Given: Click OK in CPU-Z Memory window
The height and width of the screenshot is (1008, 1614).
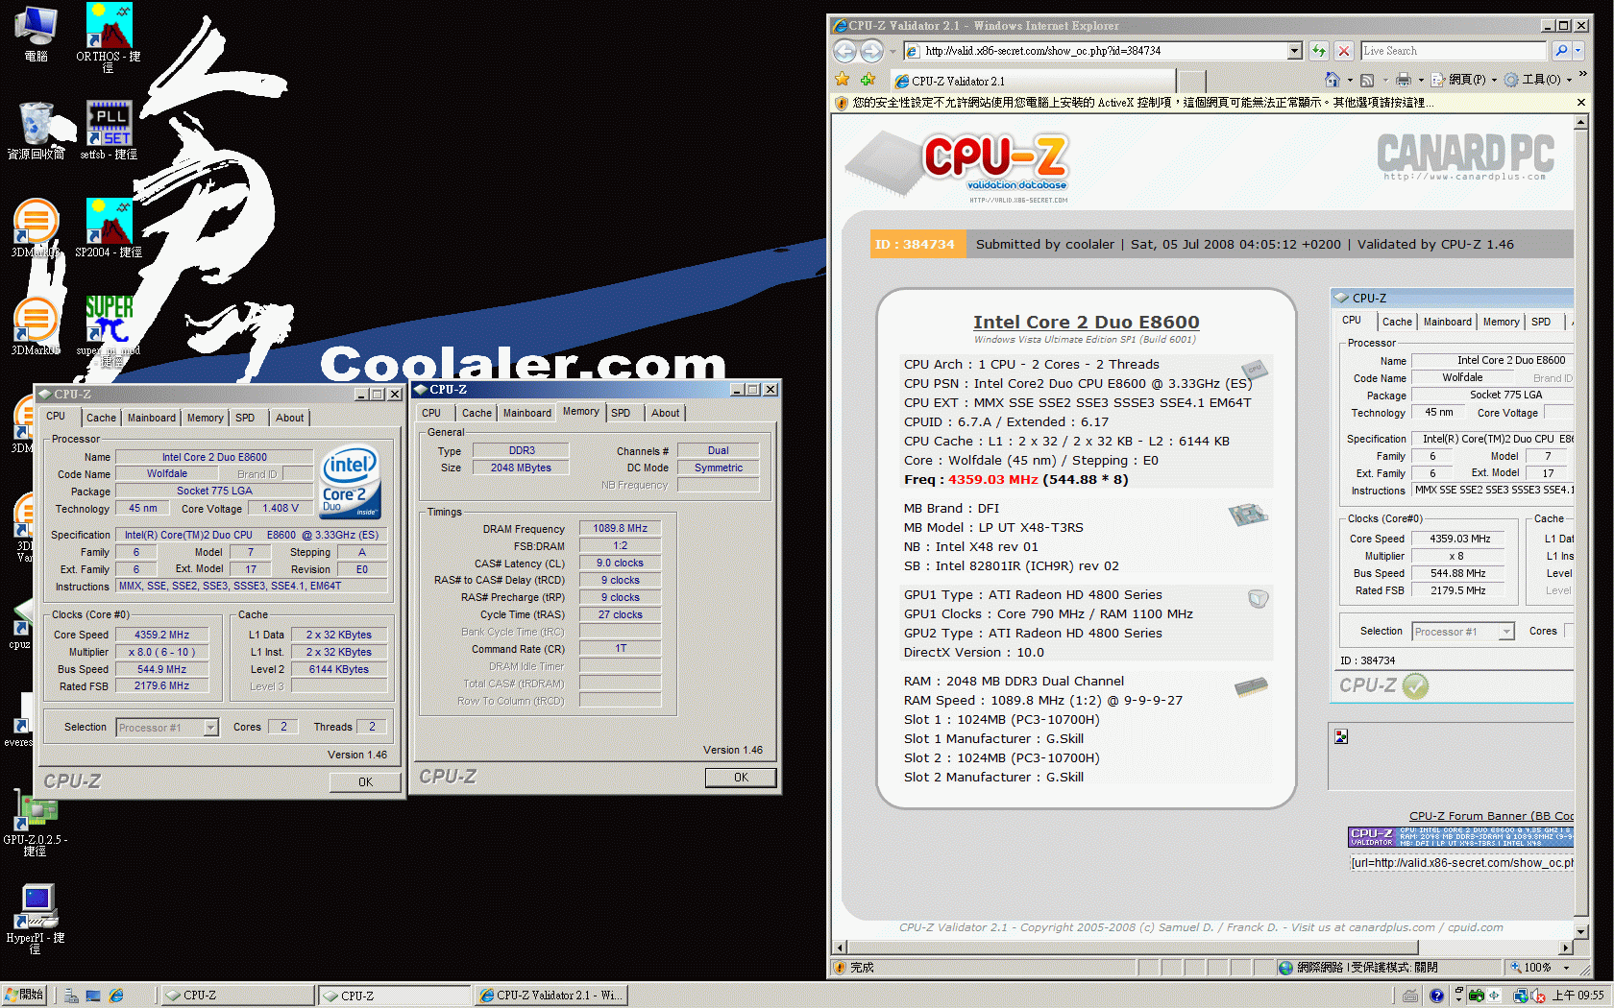Looking at the screenshot, I should (741, 778).
